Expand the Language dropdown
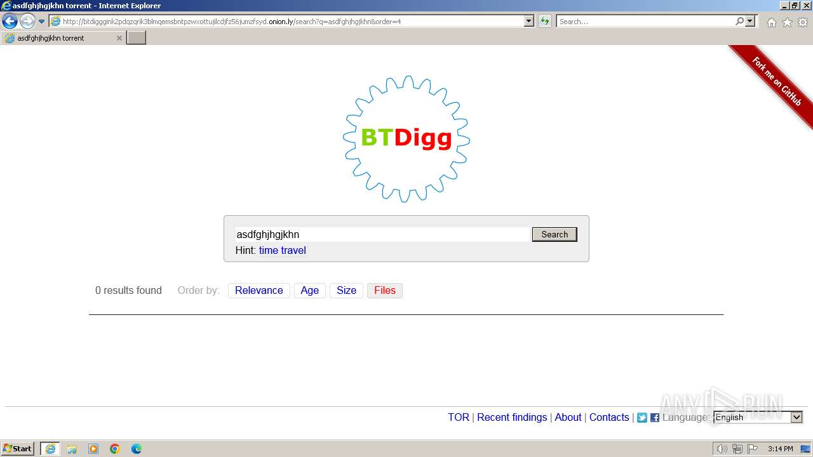This screenshot has height=457, width=813. (x=758, y=417)
